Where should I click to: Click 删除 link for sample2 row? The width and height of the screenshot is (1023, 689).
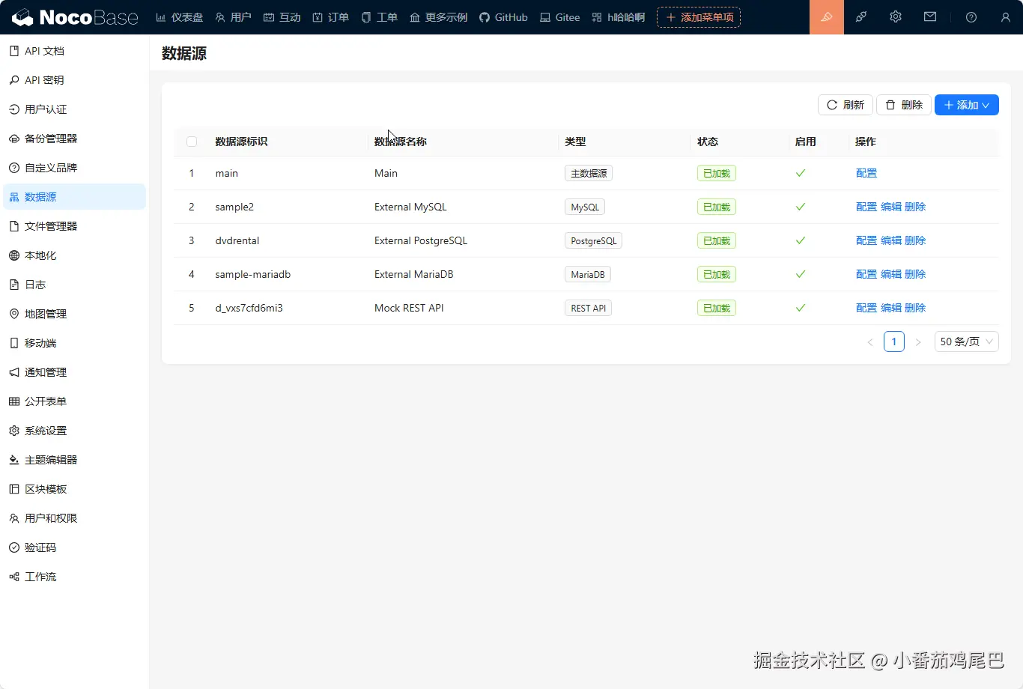point(915,207)
